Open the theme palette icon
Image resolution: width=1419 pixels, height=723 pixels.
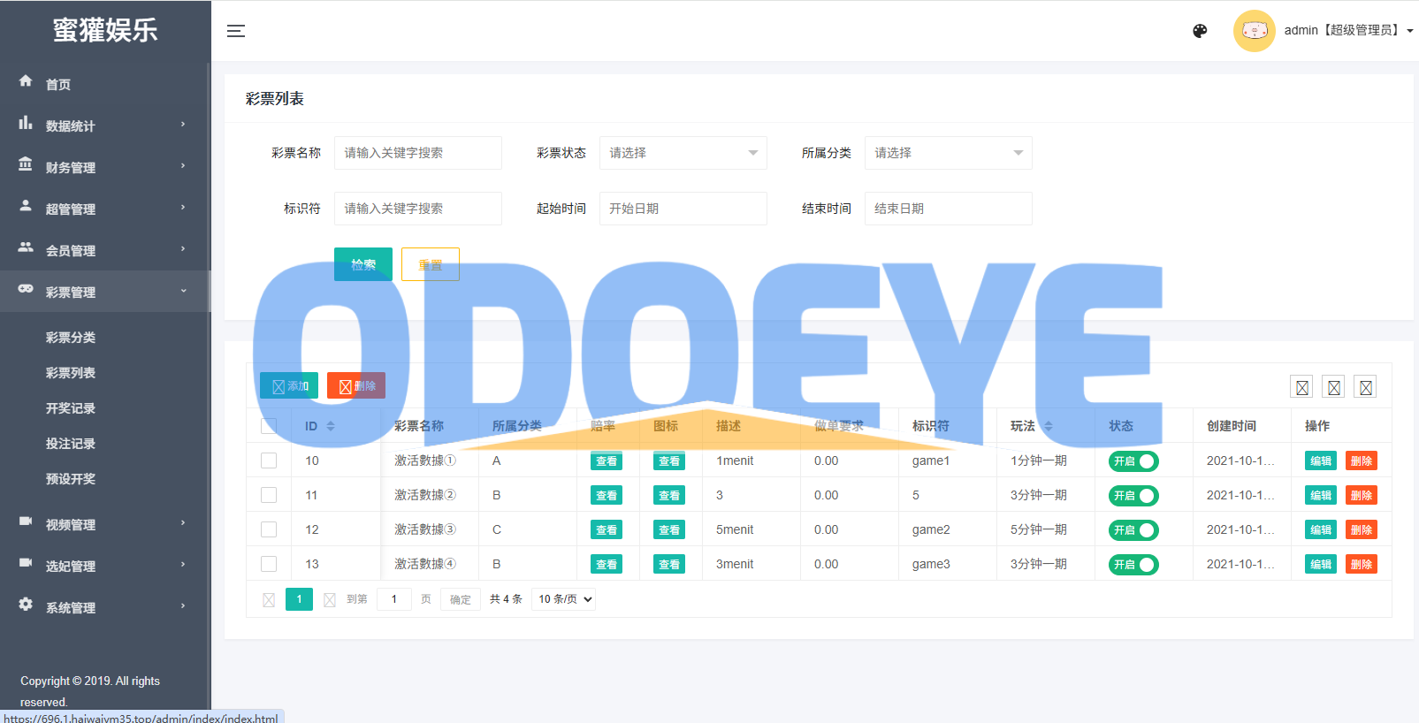pyautogui.click(x=1200, y=31)
